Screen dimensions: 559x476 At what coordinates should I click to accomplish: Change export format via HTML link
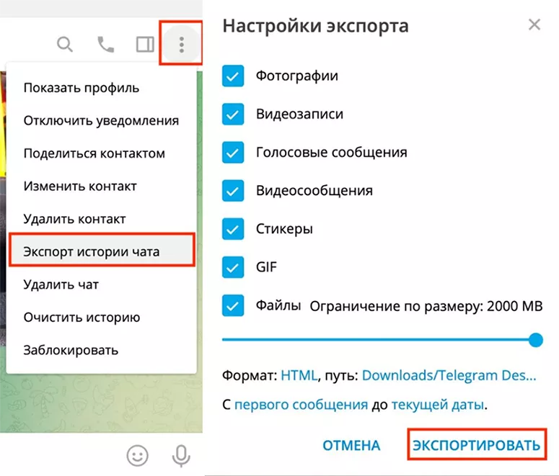pyautogui.click(x=299, y=375)
